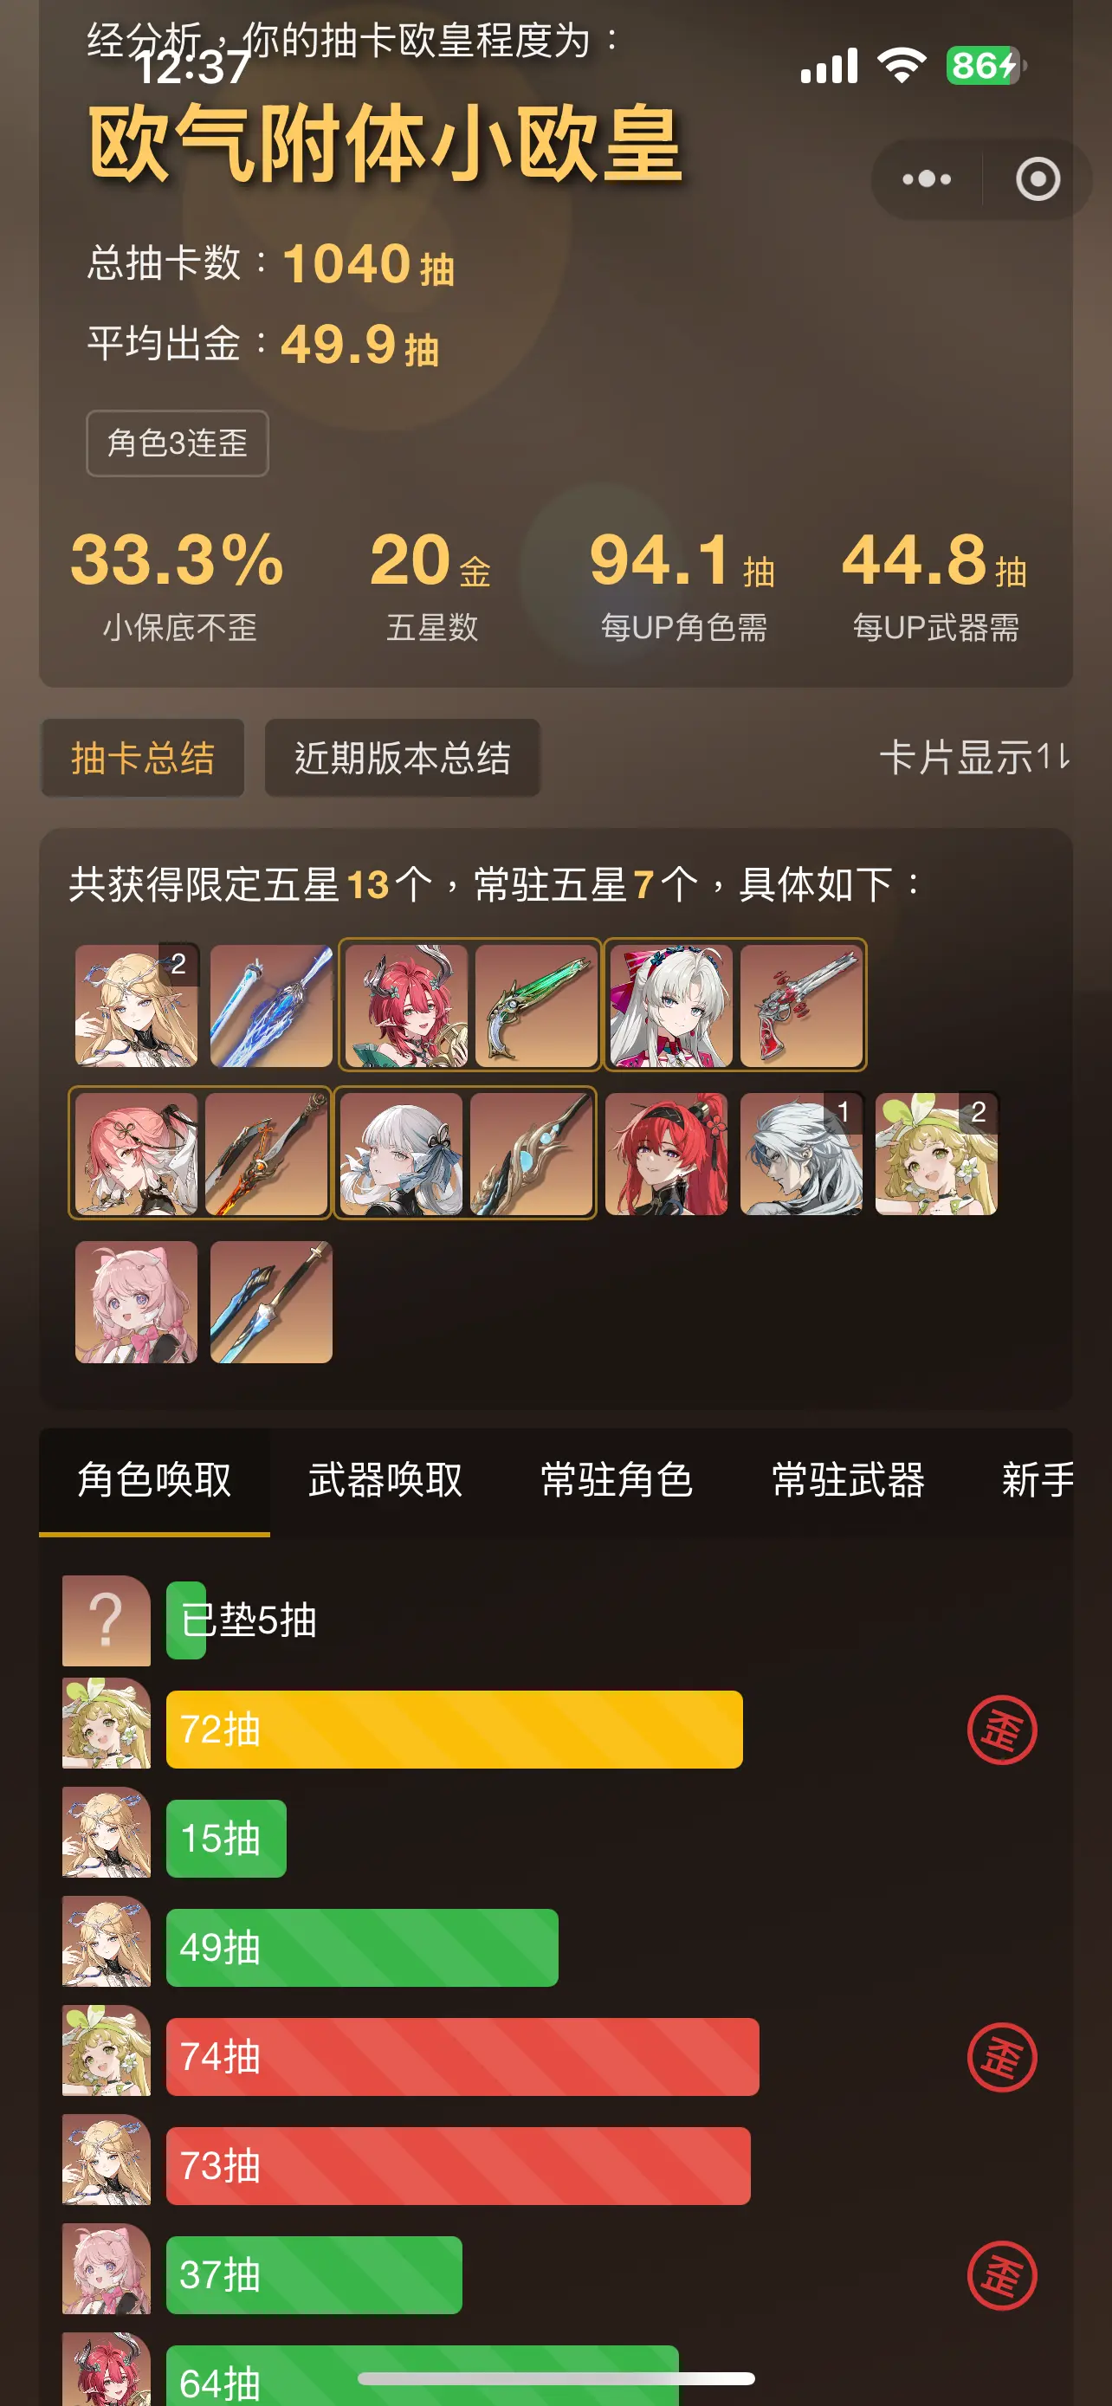The image size is (1112, 2406).
Task: Open the 常驻武器 tab
Action: tap(849, 1480)
